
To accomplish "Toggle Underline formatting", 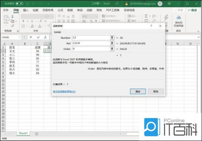I will 32,21.
